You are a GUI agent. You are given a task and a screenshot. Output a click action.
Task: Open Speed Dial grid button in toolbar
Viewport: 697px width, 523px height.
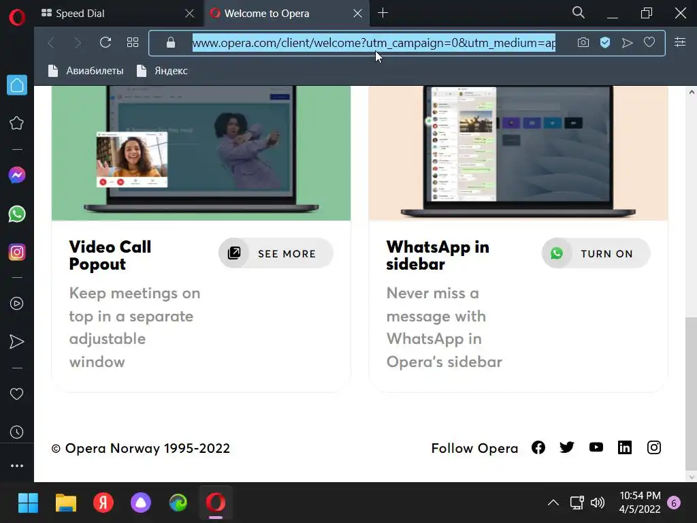(x=133, y=43)
